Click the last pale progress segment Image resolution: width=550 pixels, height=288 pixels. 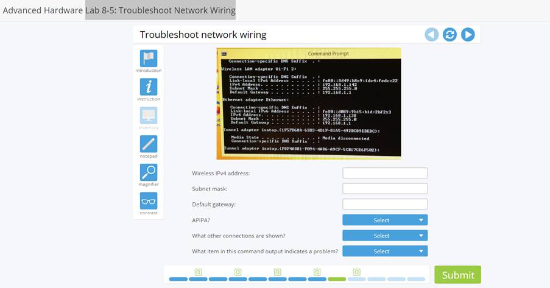tap(416, 279)
